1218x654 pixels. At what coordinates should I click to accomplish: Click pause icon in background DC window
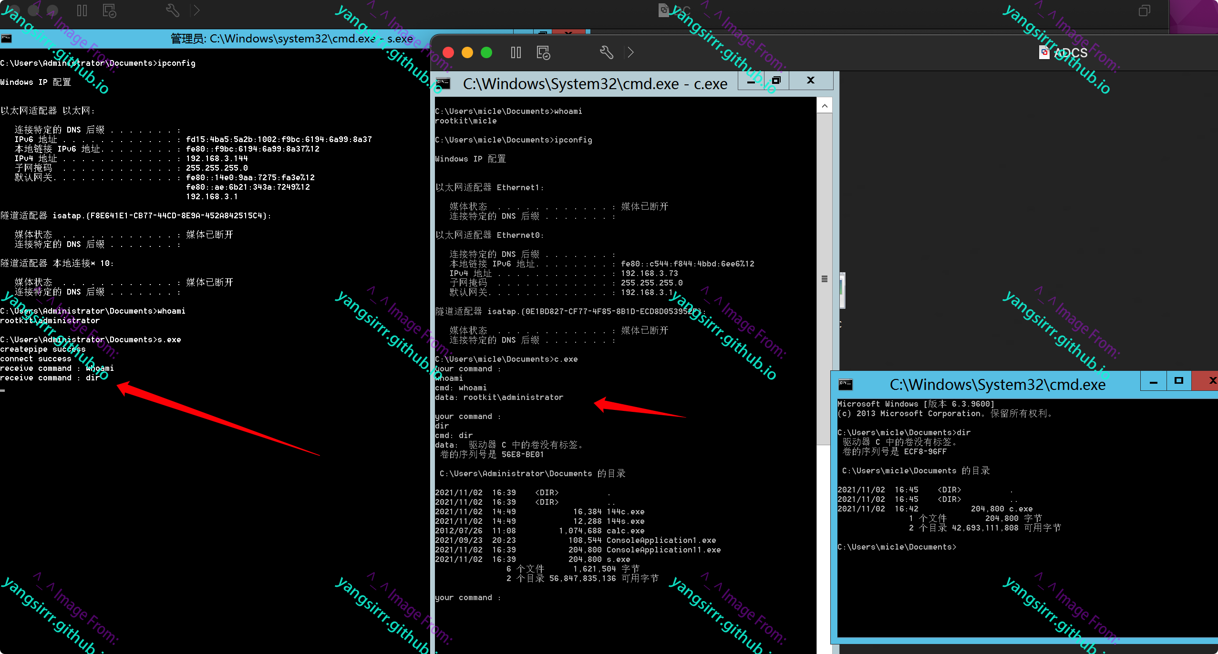(x=82, y=10)
